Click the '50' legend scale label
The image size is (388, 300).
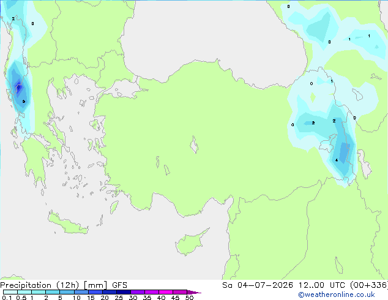point(189,298)
